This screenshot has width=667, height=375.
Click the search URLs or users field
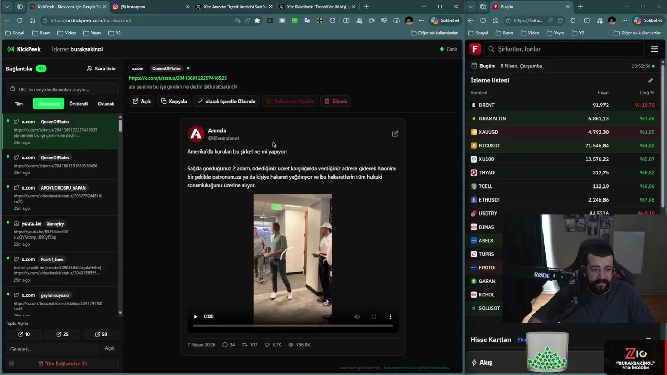click(x=61, y=89)
